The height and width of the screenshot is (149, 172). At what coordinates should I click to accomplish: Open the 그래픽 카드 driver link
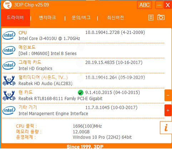point(30,62)
